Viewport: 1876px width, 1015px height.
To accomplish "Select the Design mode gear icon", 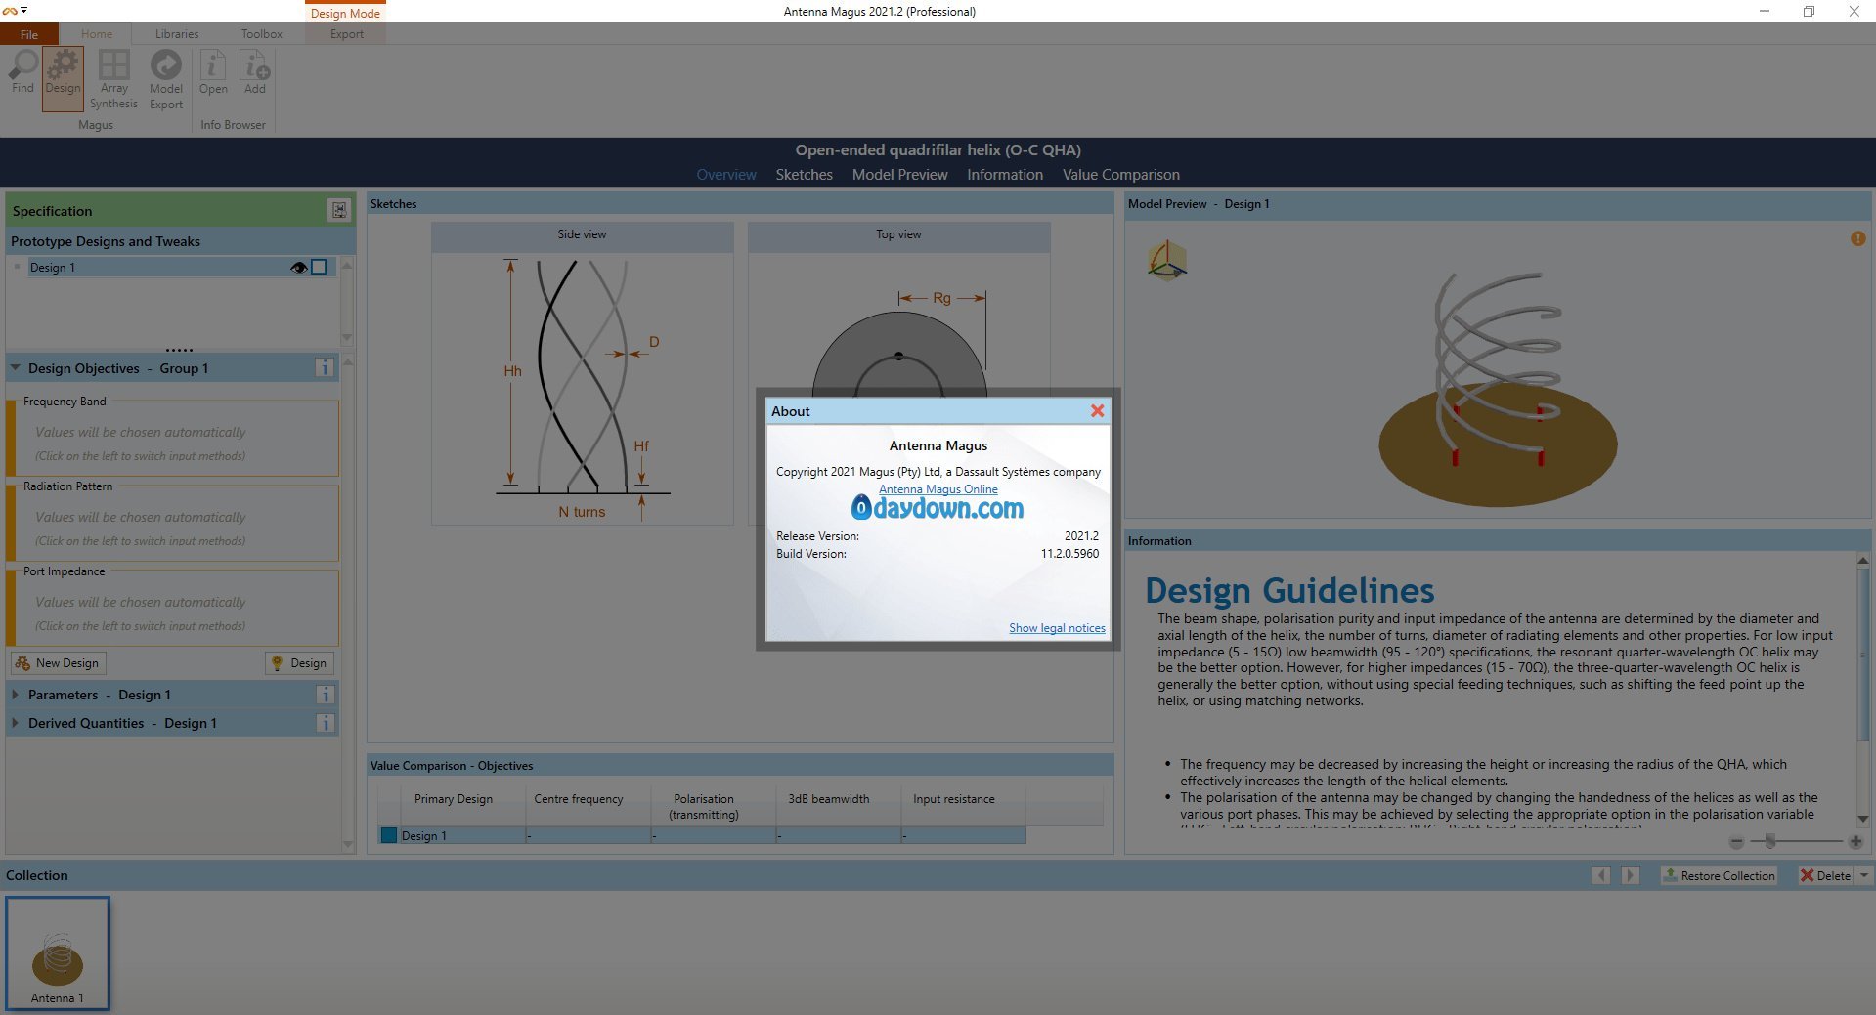I will [63, 78].
